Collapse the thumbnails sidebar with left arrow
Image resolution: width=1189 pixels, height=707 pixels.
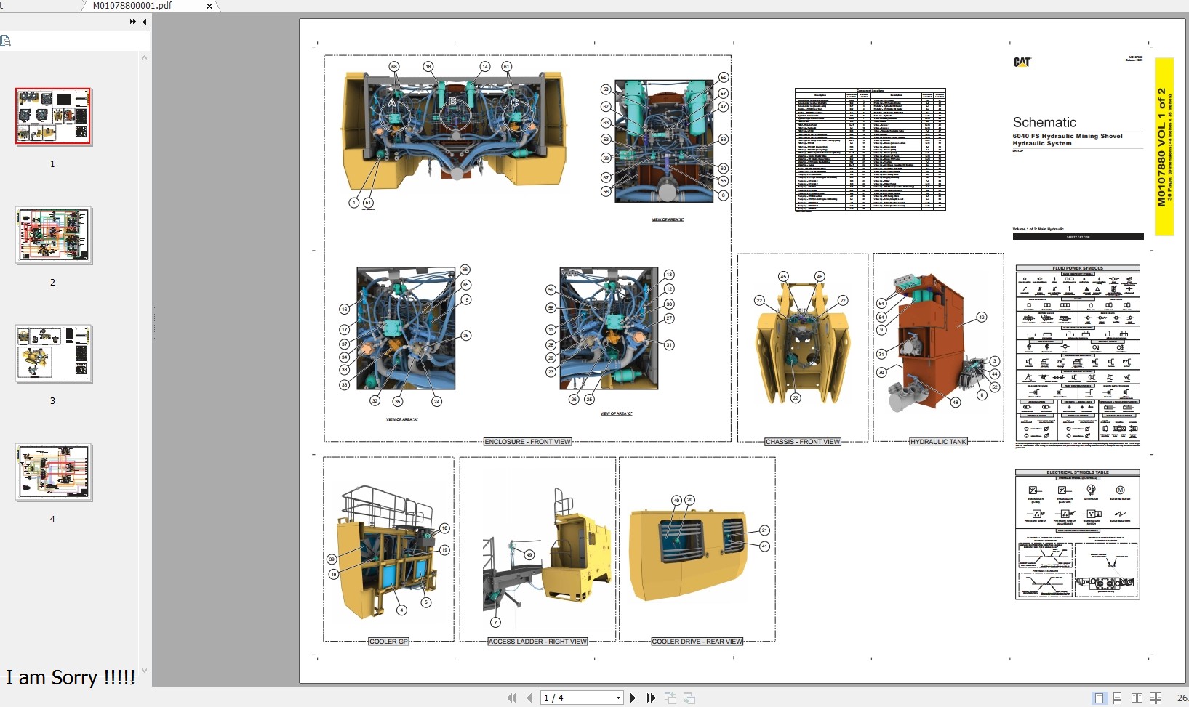coord(145,23)
